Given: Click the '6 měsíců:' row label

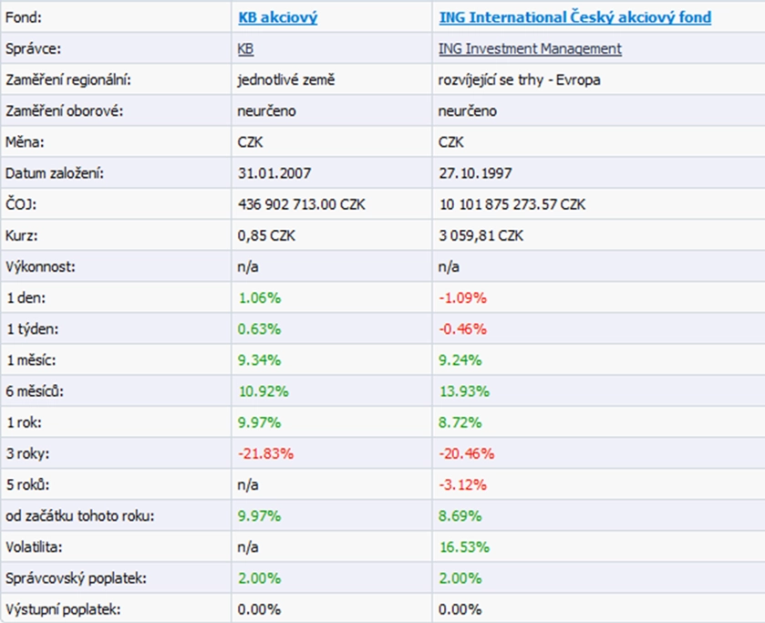Looking at the screenshot, I should 35,391.
